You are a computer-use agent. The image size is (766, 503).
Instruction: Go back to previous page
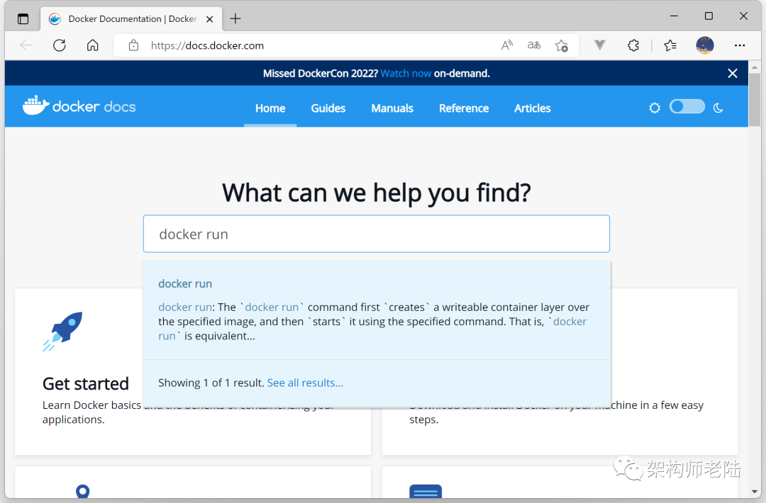26,45
